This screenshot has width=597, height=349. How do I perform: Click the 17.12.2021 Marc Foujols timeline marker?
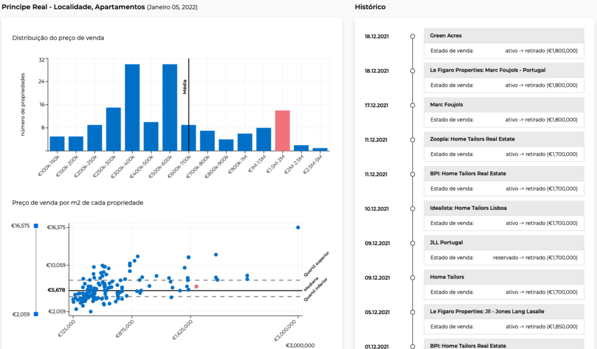click(413, 105)
